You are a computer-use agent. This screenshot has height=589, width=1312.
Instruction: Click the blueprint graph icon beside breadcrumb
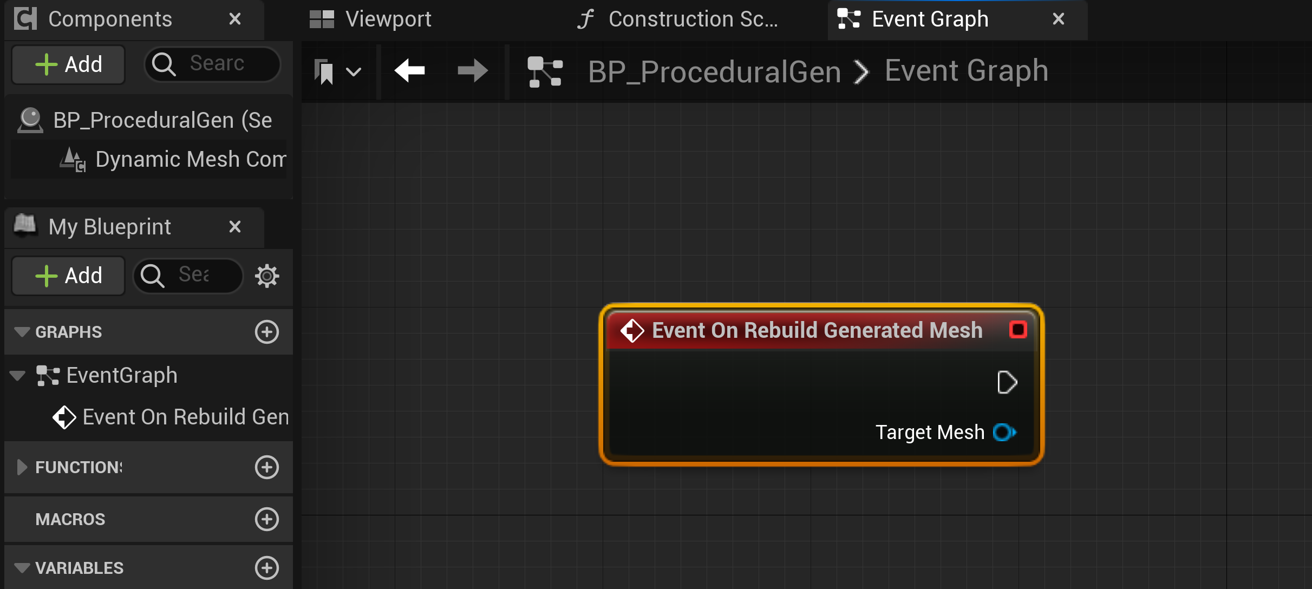(545, 71)
